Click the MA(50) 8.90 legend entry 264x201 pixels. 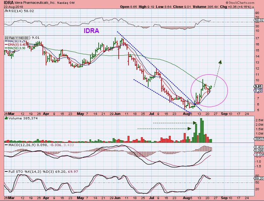point(15,48)
